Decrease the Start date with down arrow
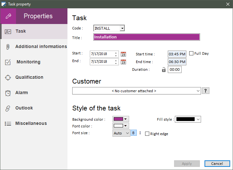The height and width of the screenshot is (170, 233). click(x=116, y=56)
